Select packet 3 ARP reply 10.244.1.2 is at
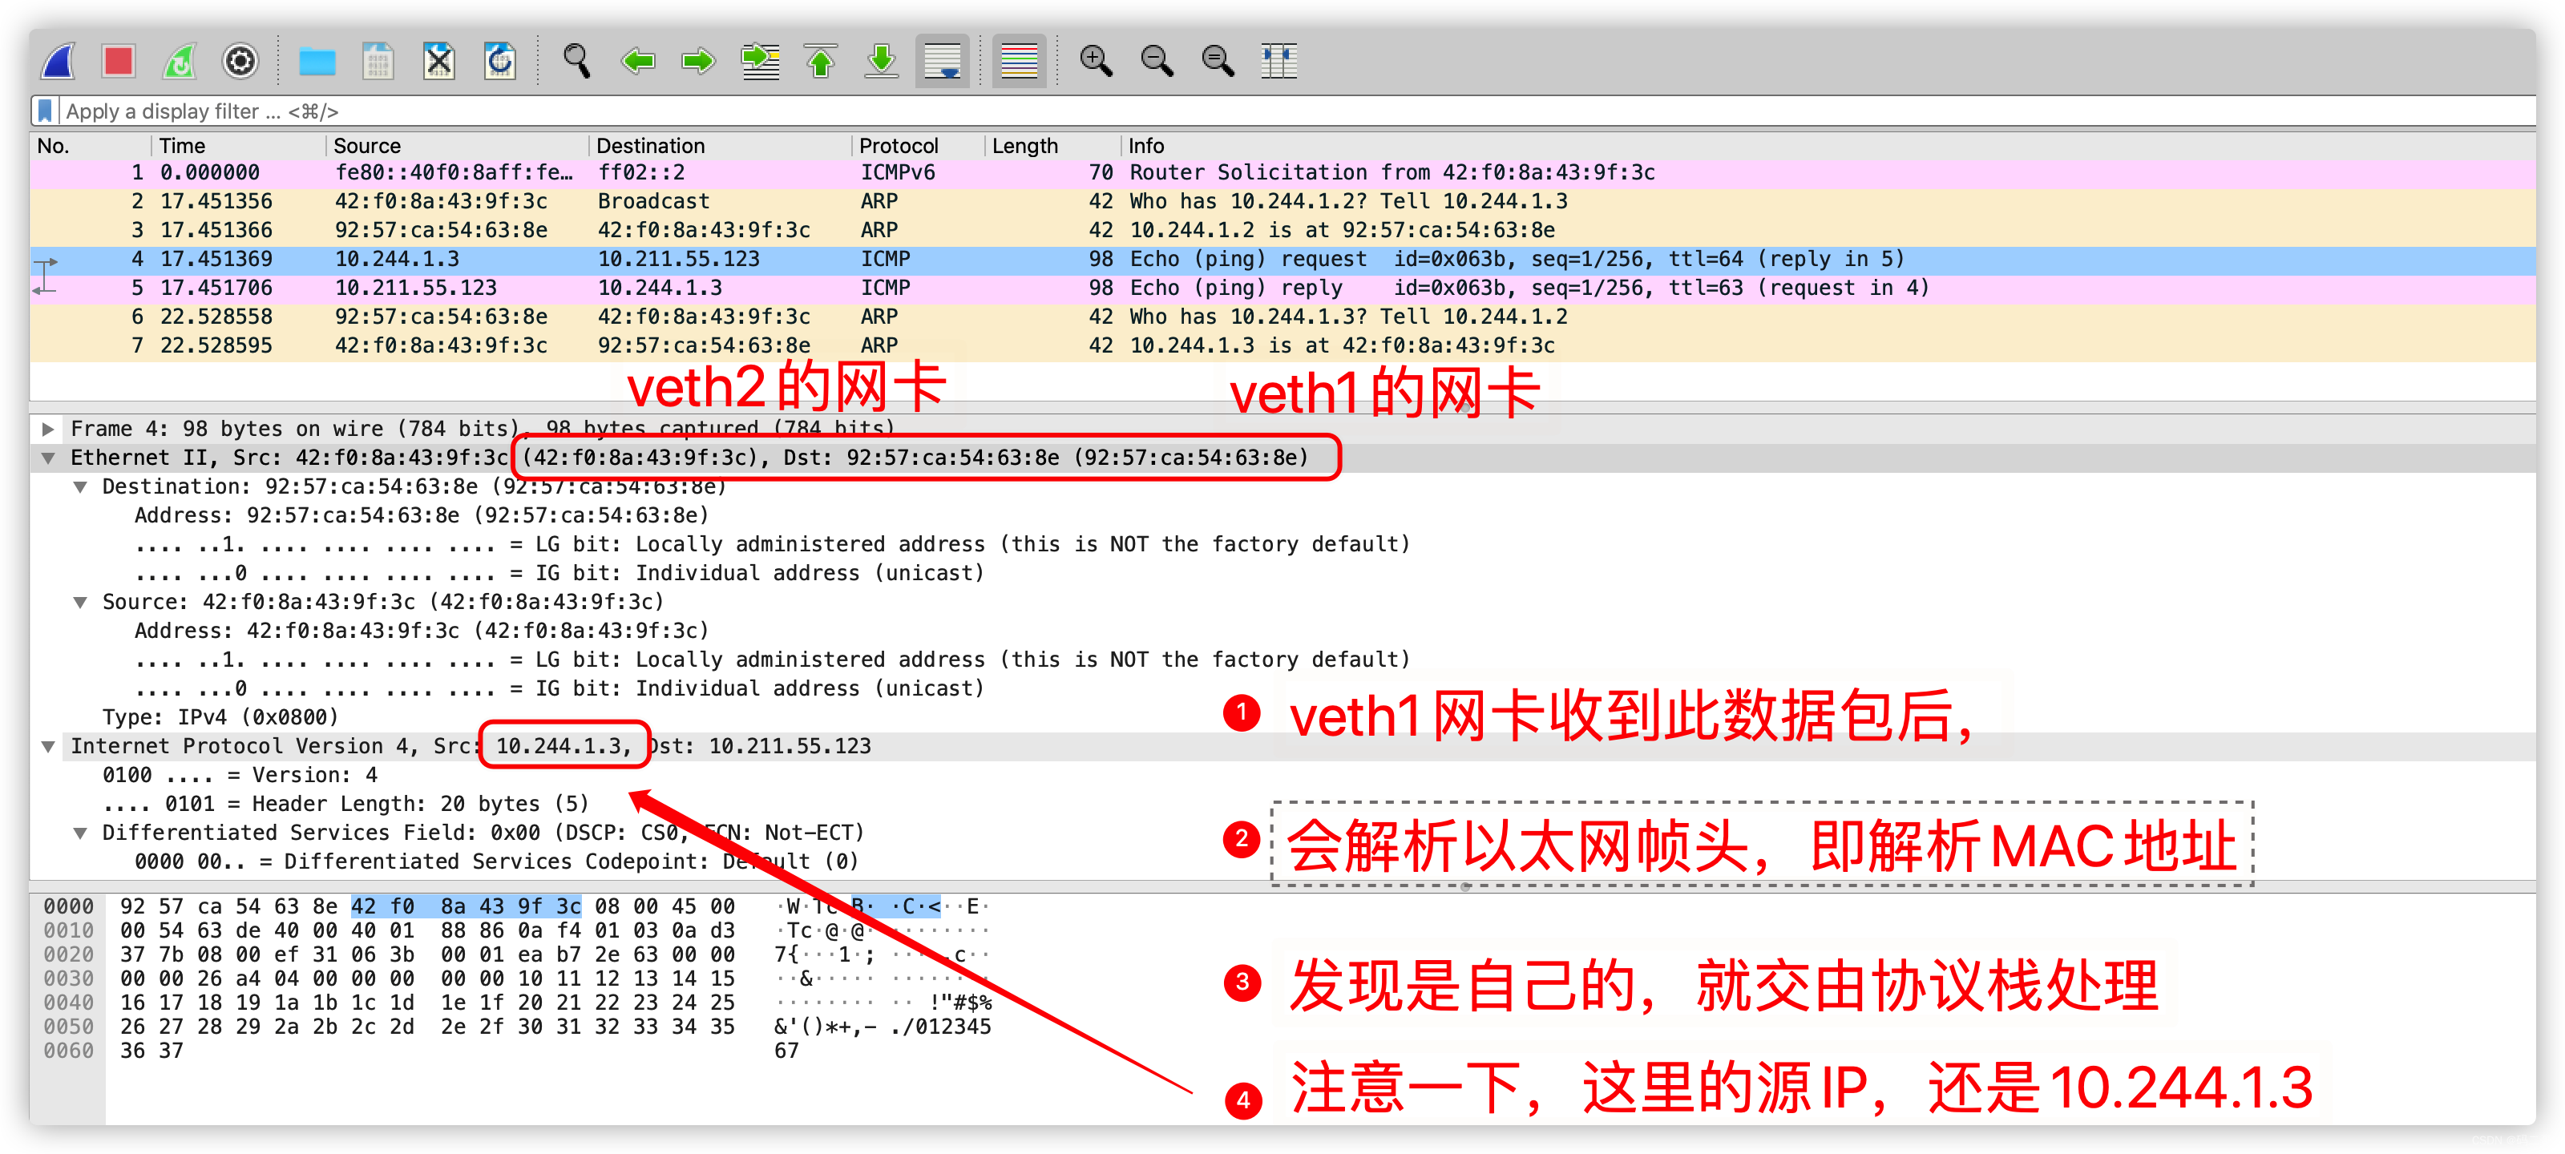The width and height of the screenshot is (2565, 1154). pyautogui.click(x=1282, y=230)
